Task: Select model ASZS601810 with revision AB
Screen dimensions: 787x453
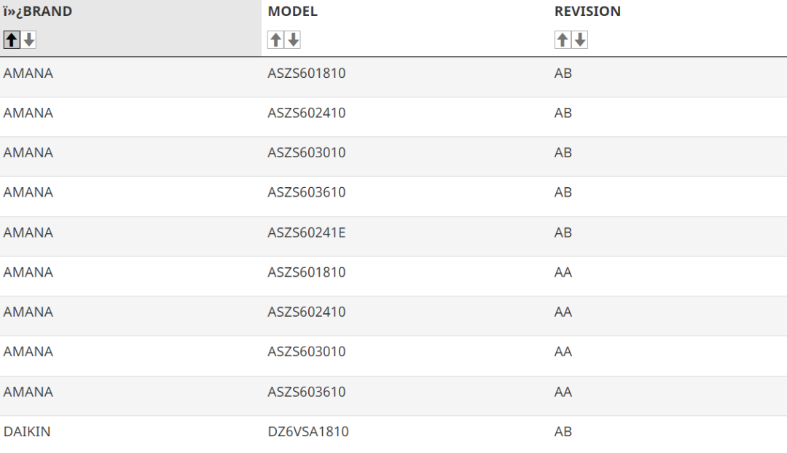Action: 306,74
